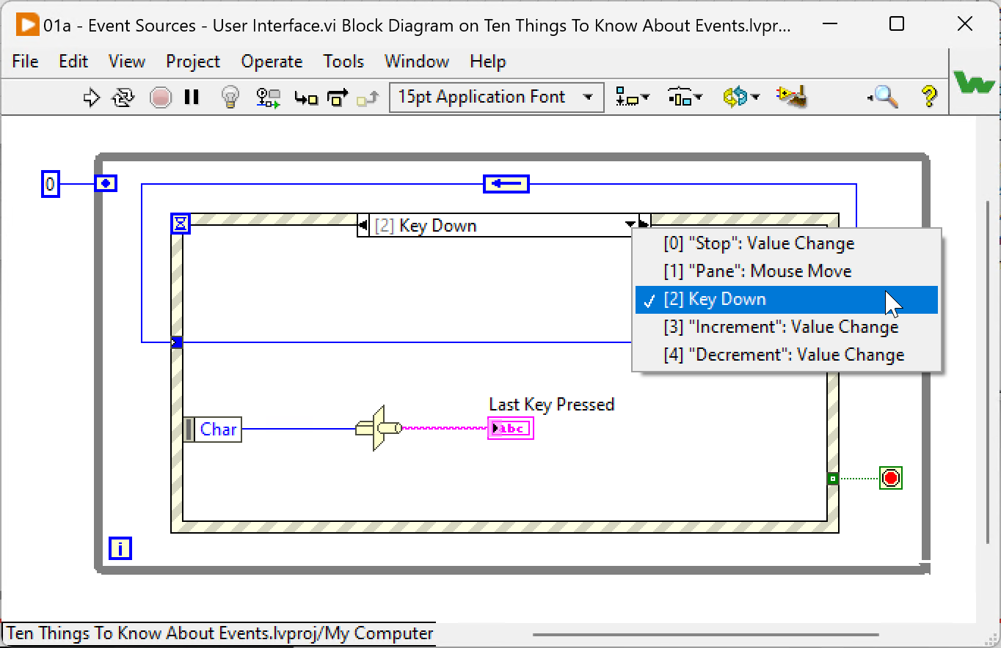Click Step Into toolbar button
The width and height of the screenshot is (1001, 648).
(306, 97)
